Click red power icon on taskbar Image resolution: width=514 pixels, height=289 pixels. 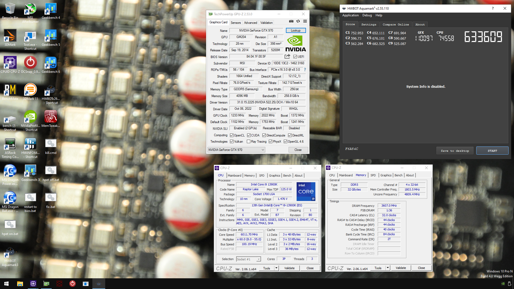(72, 284)
